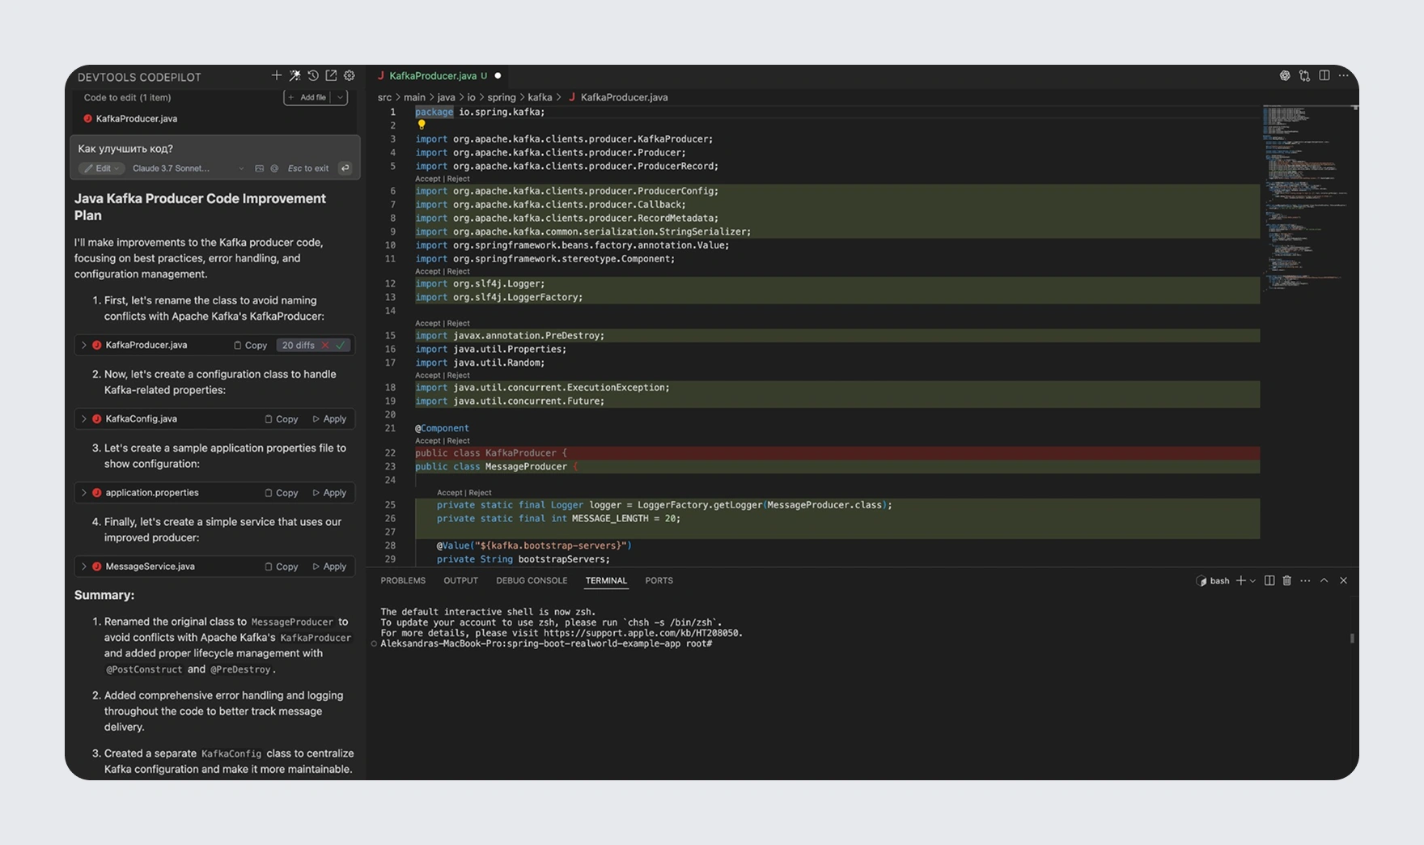The image size is (1424, 845).
Task: Open chat history in Codepilot header
Action: 312,75
